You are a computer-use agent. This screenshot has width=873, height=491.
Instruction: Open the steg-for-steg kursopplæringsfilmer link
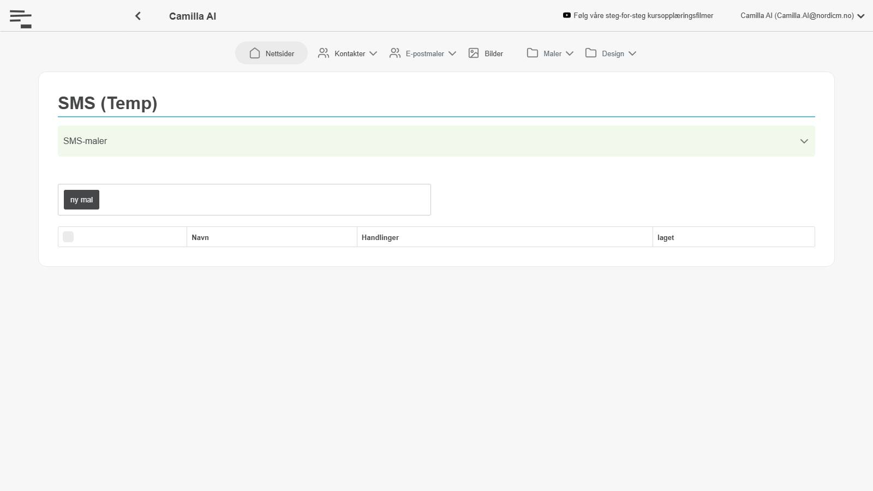tap(643, 15)
